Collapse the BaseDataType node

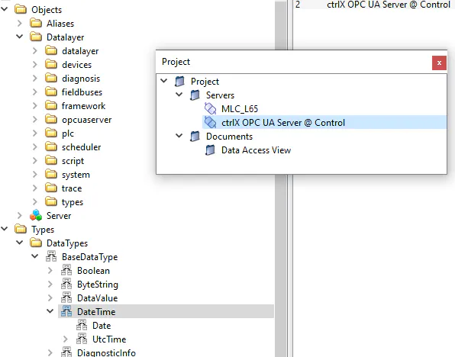35,256
